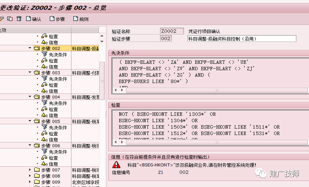Select the 步骤 002 folder icon

pos(37,48)
